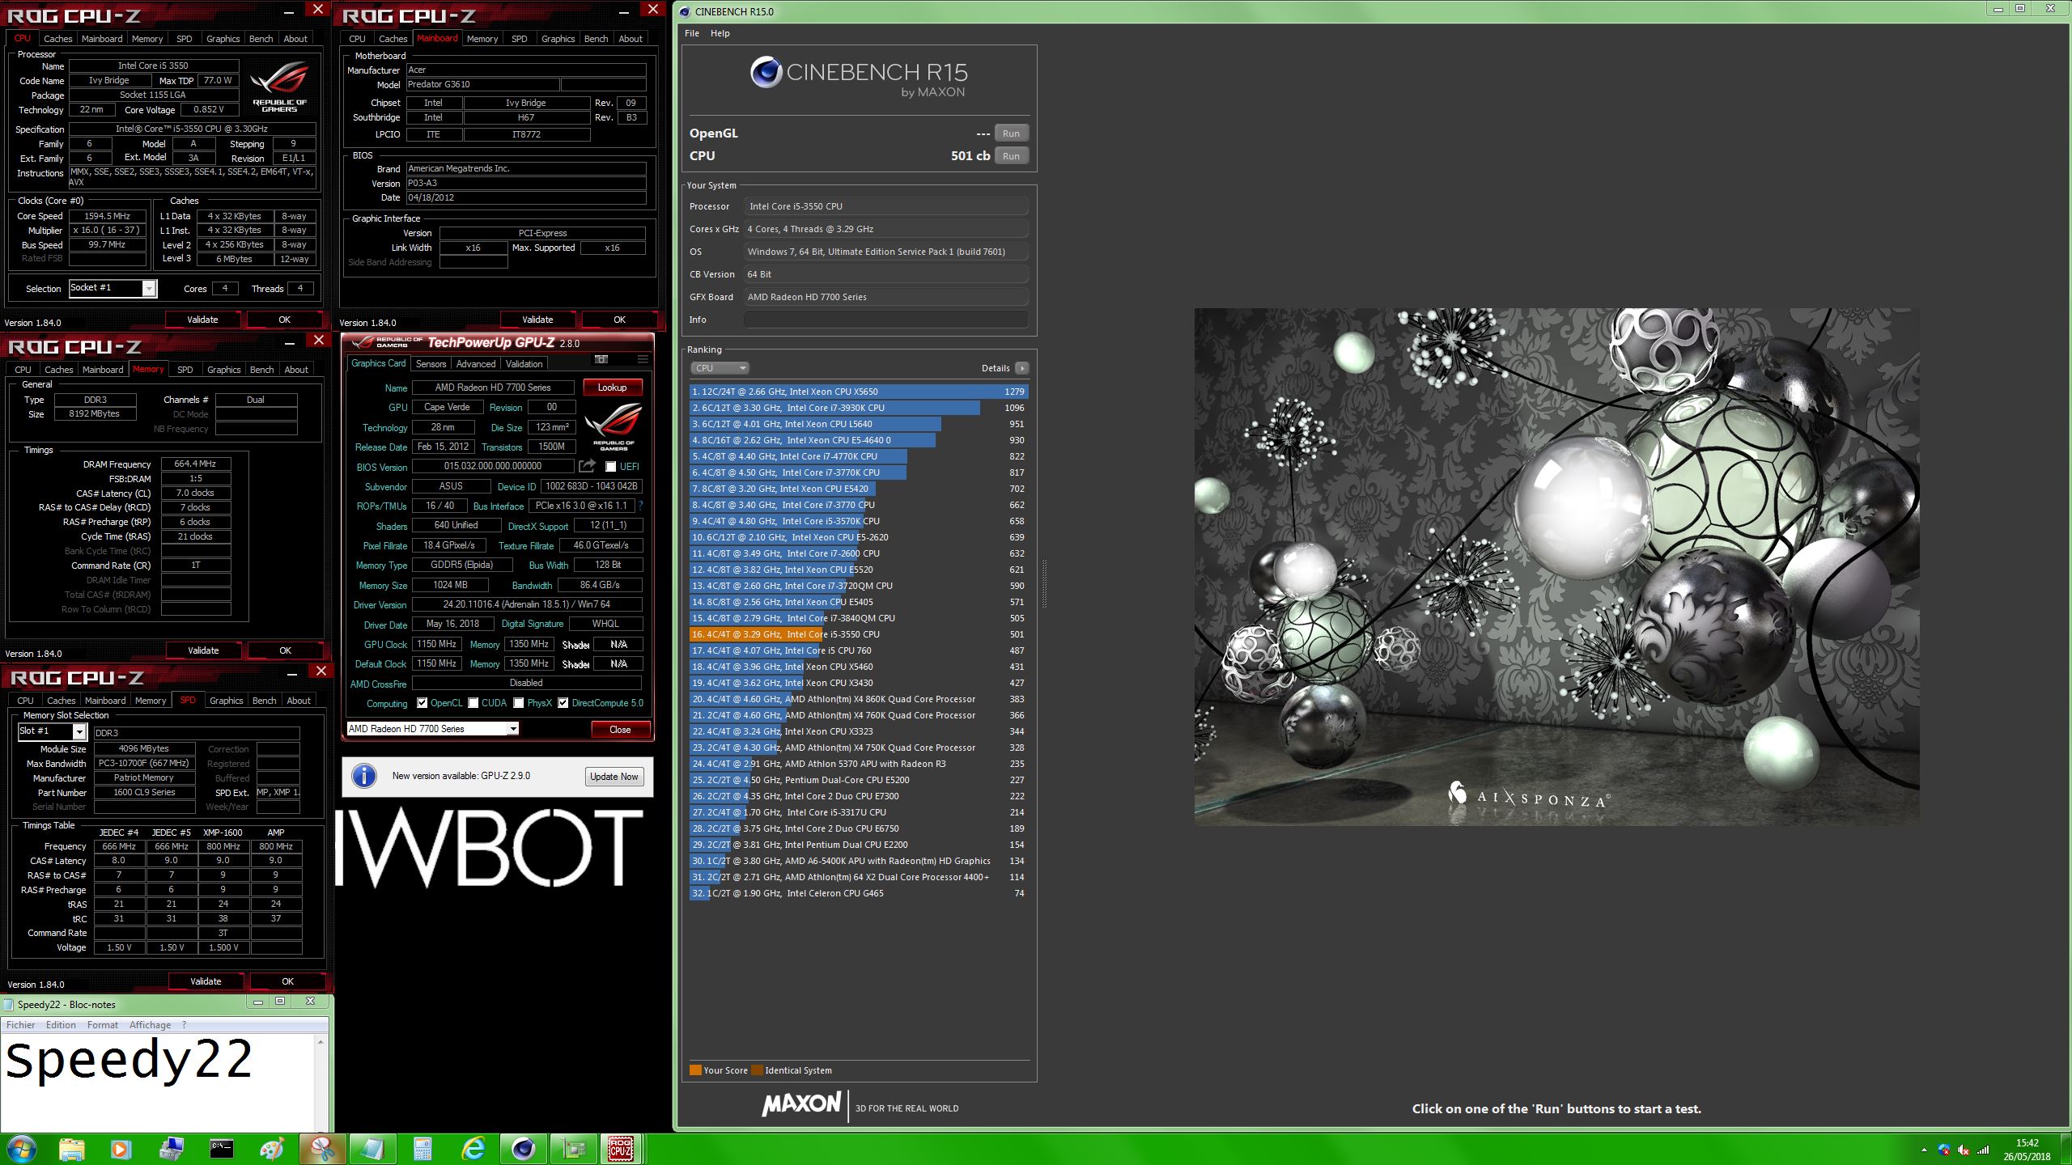Click OK in CPU-Z SPD window
Screen dimensions: 2072x1165
point(287,981)
